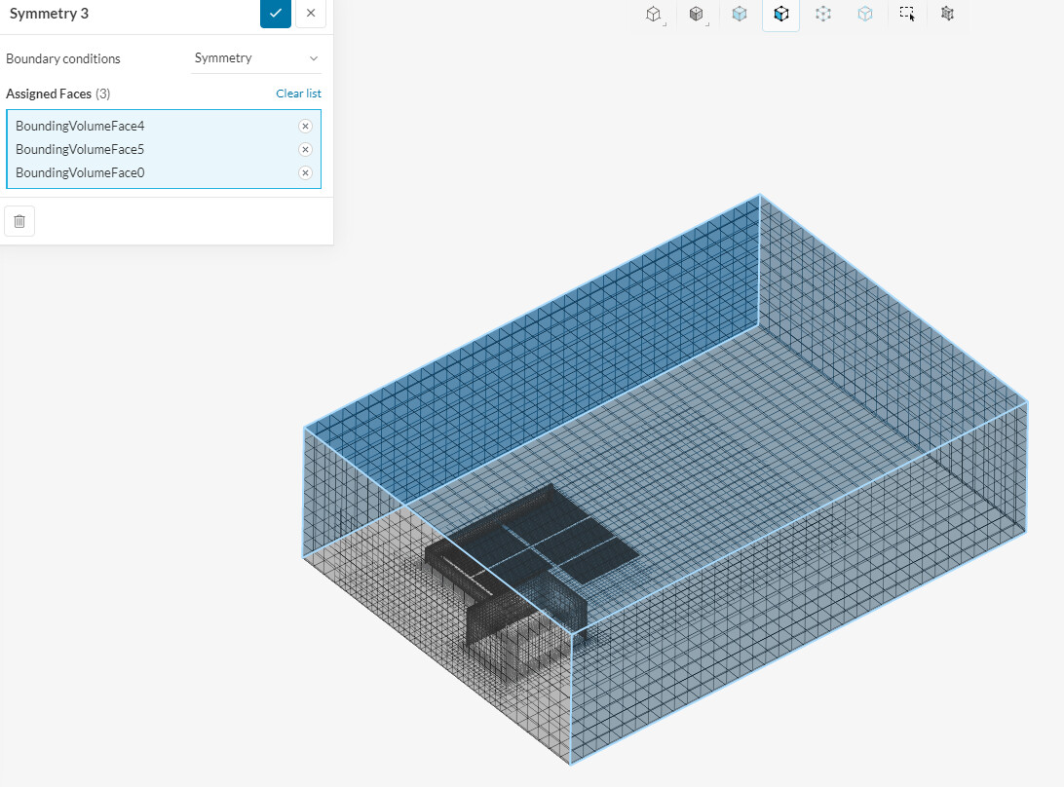
Task: Open the view orientation cube menu
Action: (x=655, y=15)
